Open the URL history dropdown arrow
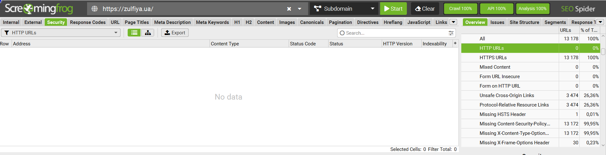Image resolution: width=606 pixels, height=155 pixels. (300, 9)
